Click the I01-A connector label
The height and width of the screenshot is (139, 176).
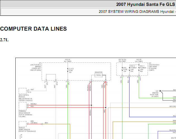(29, 92)
